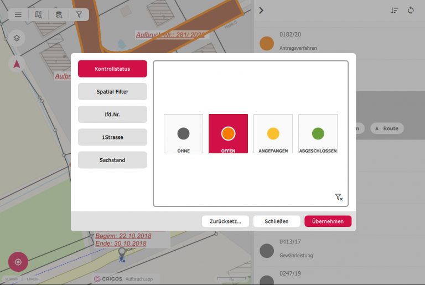
Task: Open the sort order icon
Action: coord(395,11)
